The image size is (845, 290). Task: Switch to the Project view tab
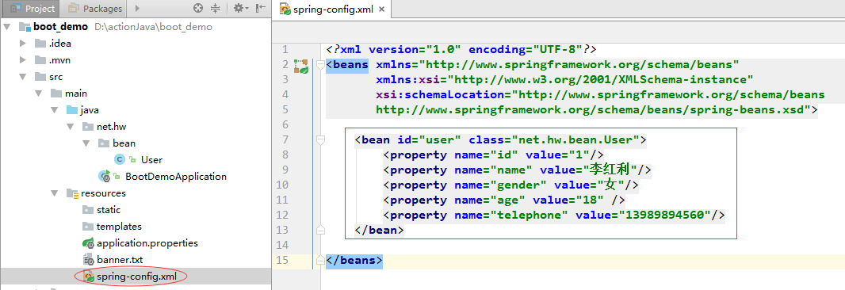click(32, 9)
